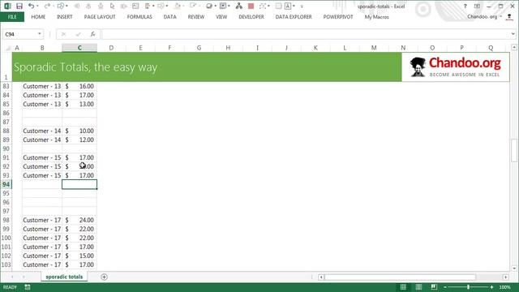The width and height of the screenshot is (519, 292).
Task: Add a new sheet with plus icon
Action: pyautogui.click(x=104, y=277)
